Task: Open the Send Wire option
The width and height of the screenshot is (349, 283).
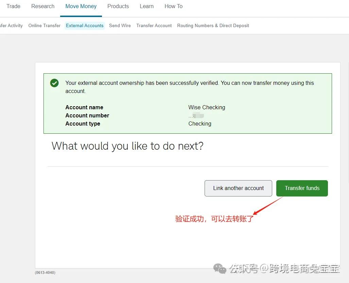Action: click(x=120, y=25)
